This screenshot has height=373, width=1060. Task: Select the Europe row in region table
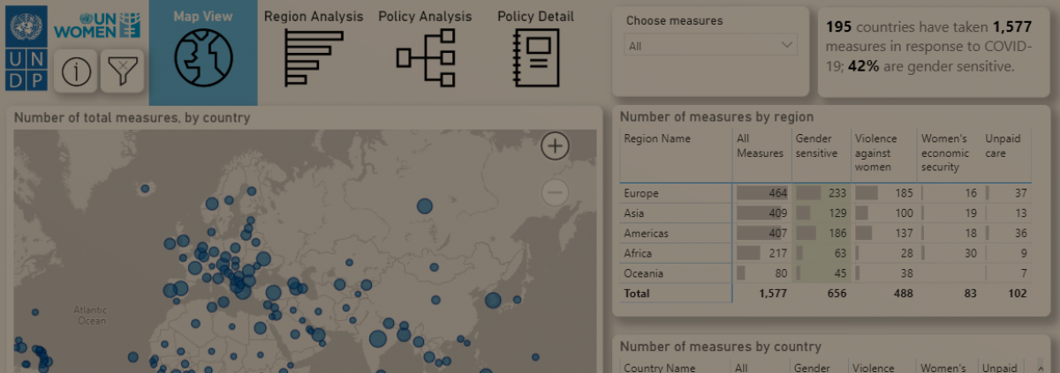point(641,193)
